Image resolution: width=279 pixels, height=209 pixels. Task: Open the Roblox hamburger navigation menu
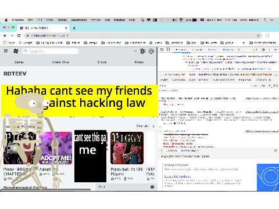tap(6, 51)
